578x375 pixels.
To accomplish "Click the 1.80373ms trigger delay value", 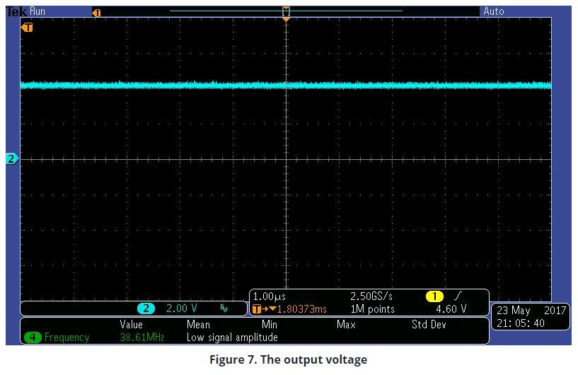I will click(301, 308).
